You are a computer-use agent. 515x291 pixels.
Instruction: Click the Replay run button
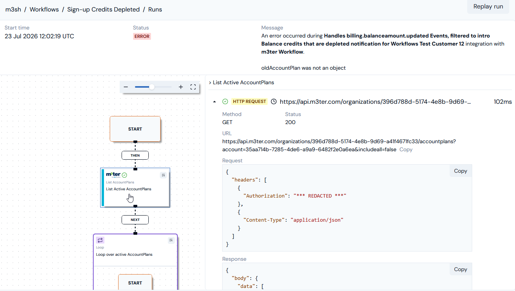(488, 7)
